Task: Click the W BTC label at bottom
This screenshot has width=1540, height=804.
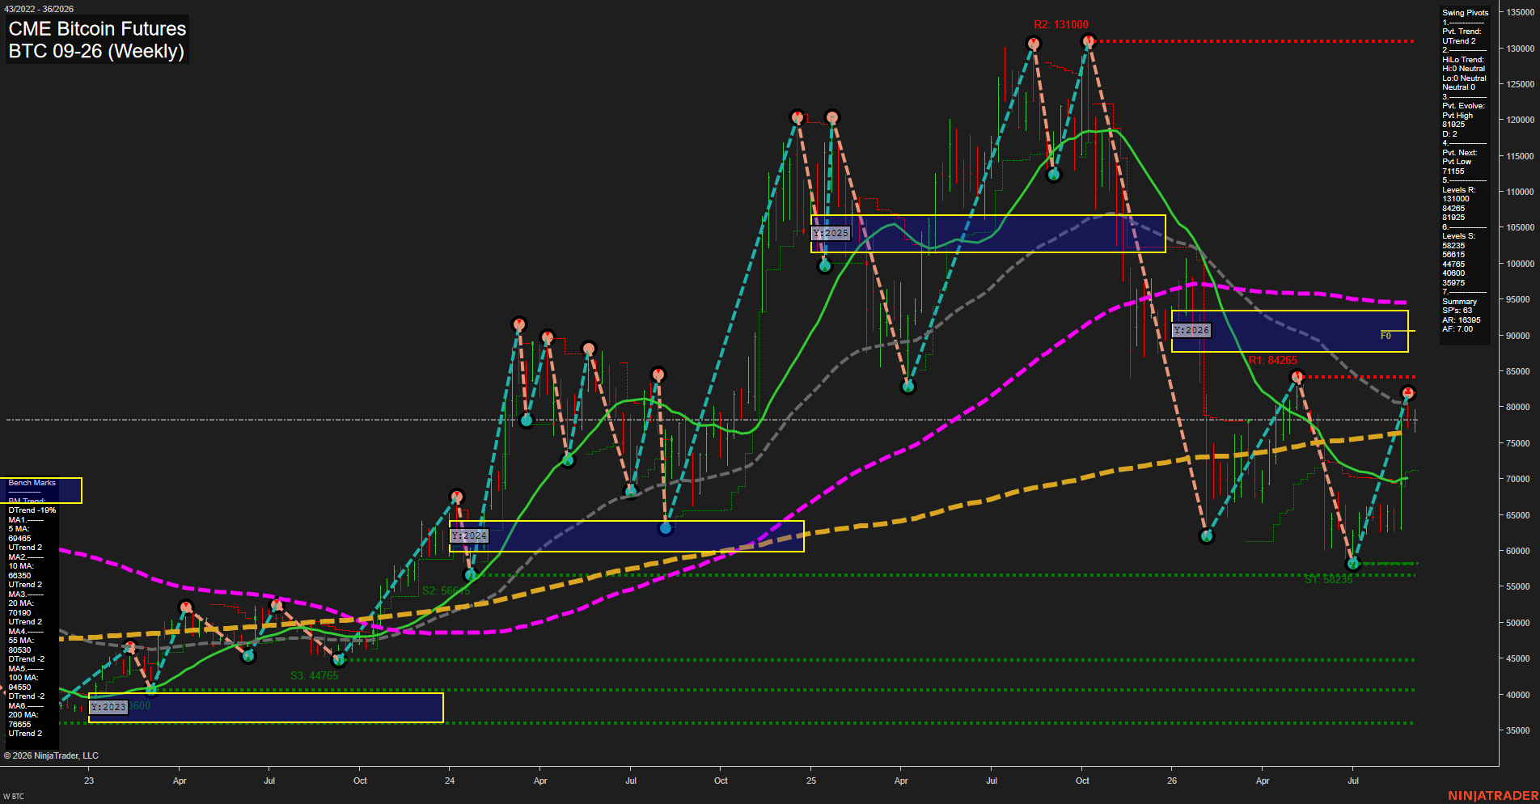Action: (14, 797)
